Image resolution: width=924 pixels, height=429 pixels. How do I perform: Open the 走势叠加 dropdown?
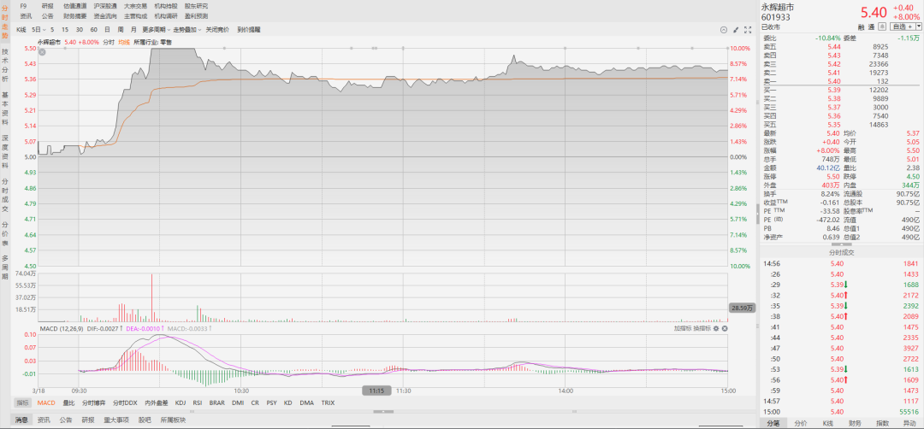coord(187,29)
